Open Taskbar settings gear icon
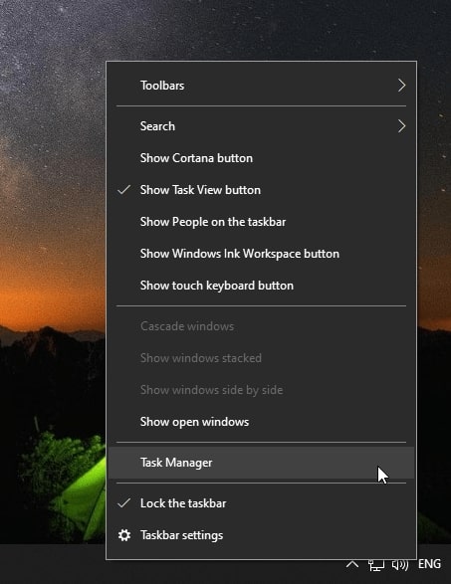The image size is (451, 584). [x=124, y=535]
